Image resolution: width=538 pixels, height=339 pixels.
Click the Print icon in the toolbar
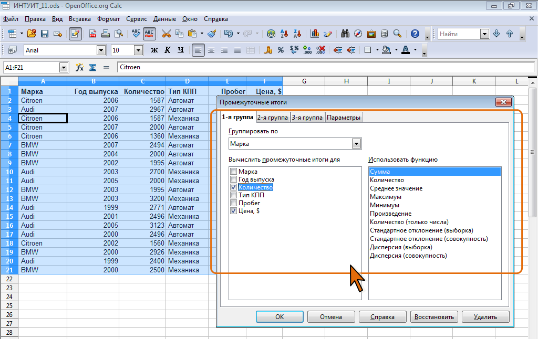(105, 34)
